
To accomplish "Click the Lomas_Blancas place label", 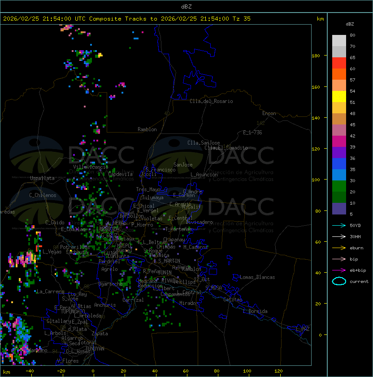I will 257,277.
